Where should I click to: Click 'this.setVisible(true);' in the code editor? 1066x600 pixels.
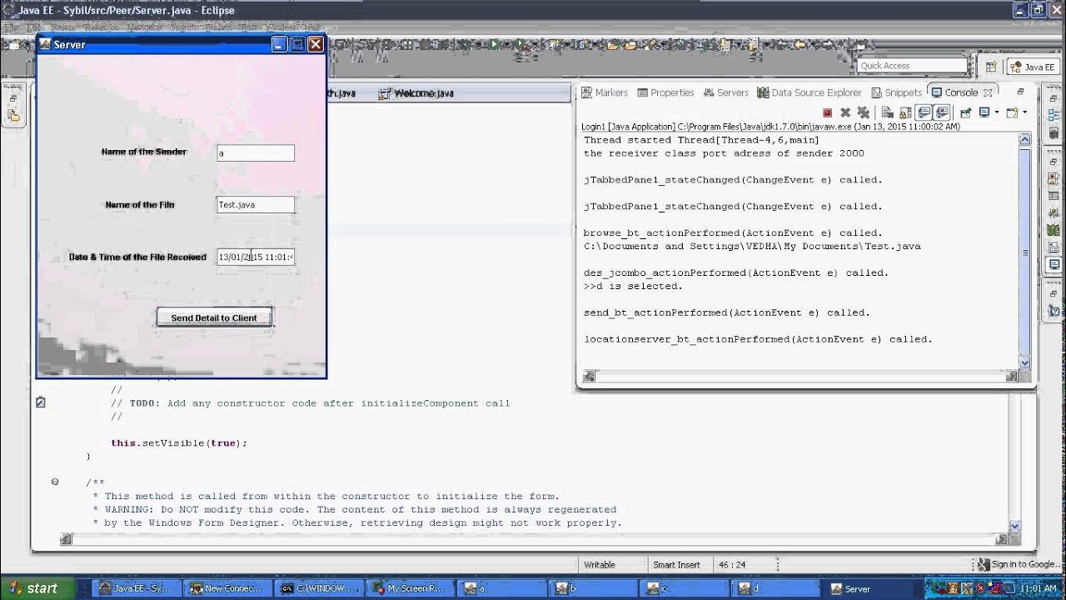[x=179, y=443]
